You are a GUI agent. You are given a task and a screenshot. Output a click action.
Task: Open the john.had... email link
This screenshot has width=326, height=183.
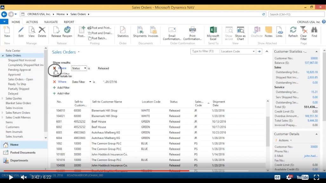[311, 156]
